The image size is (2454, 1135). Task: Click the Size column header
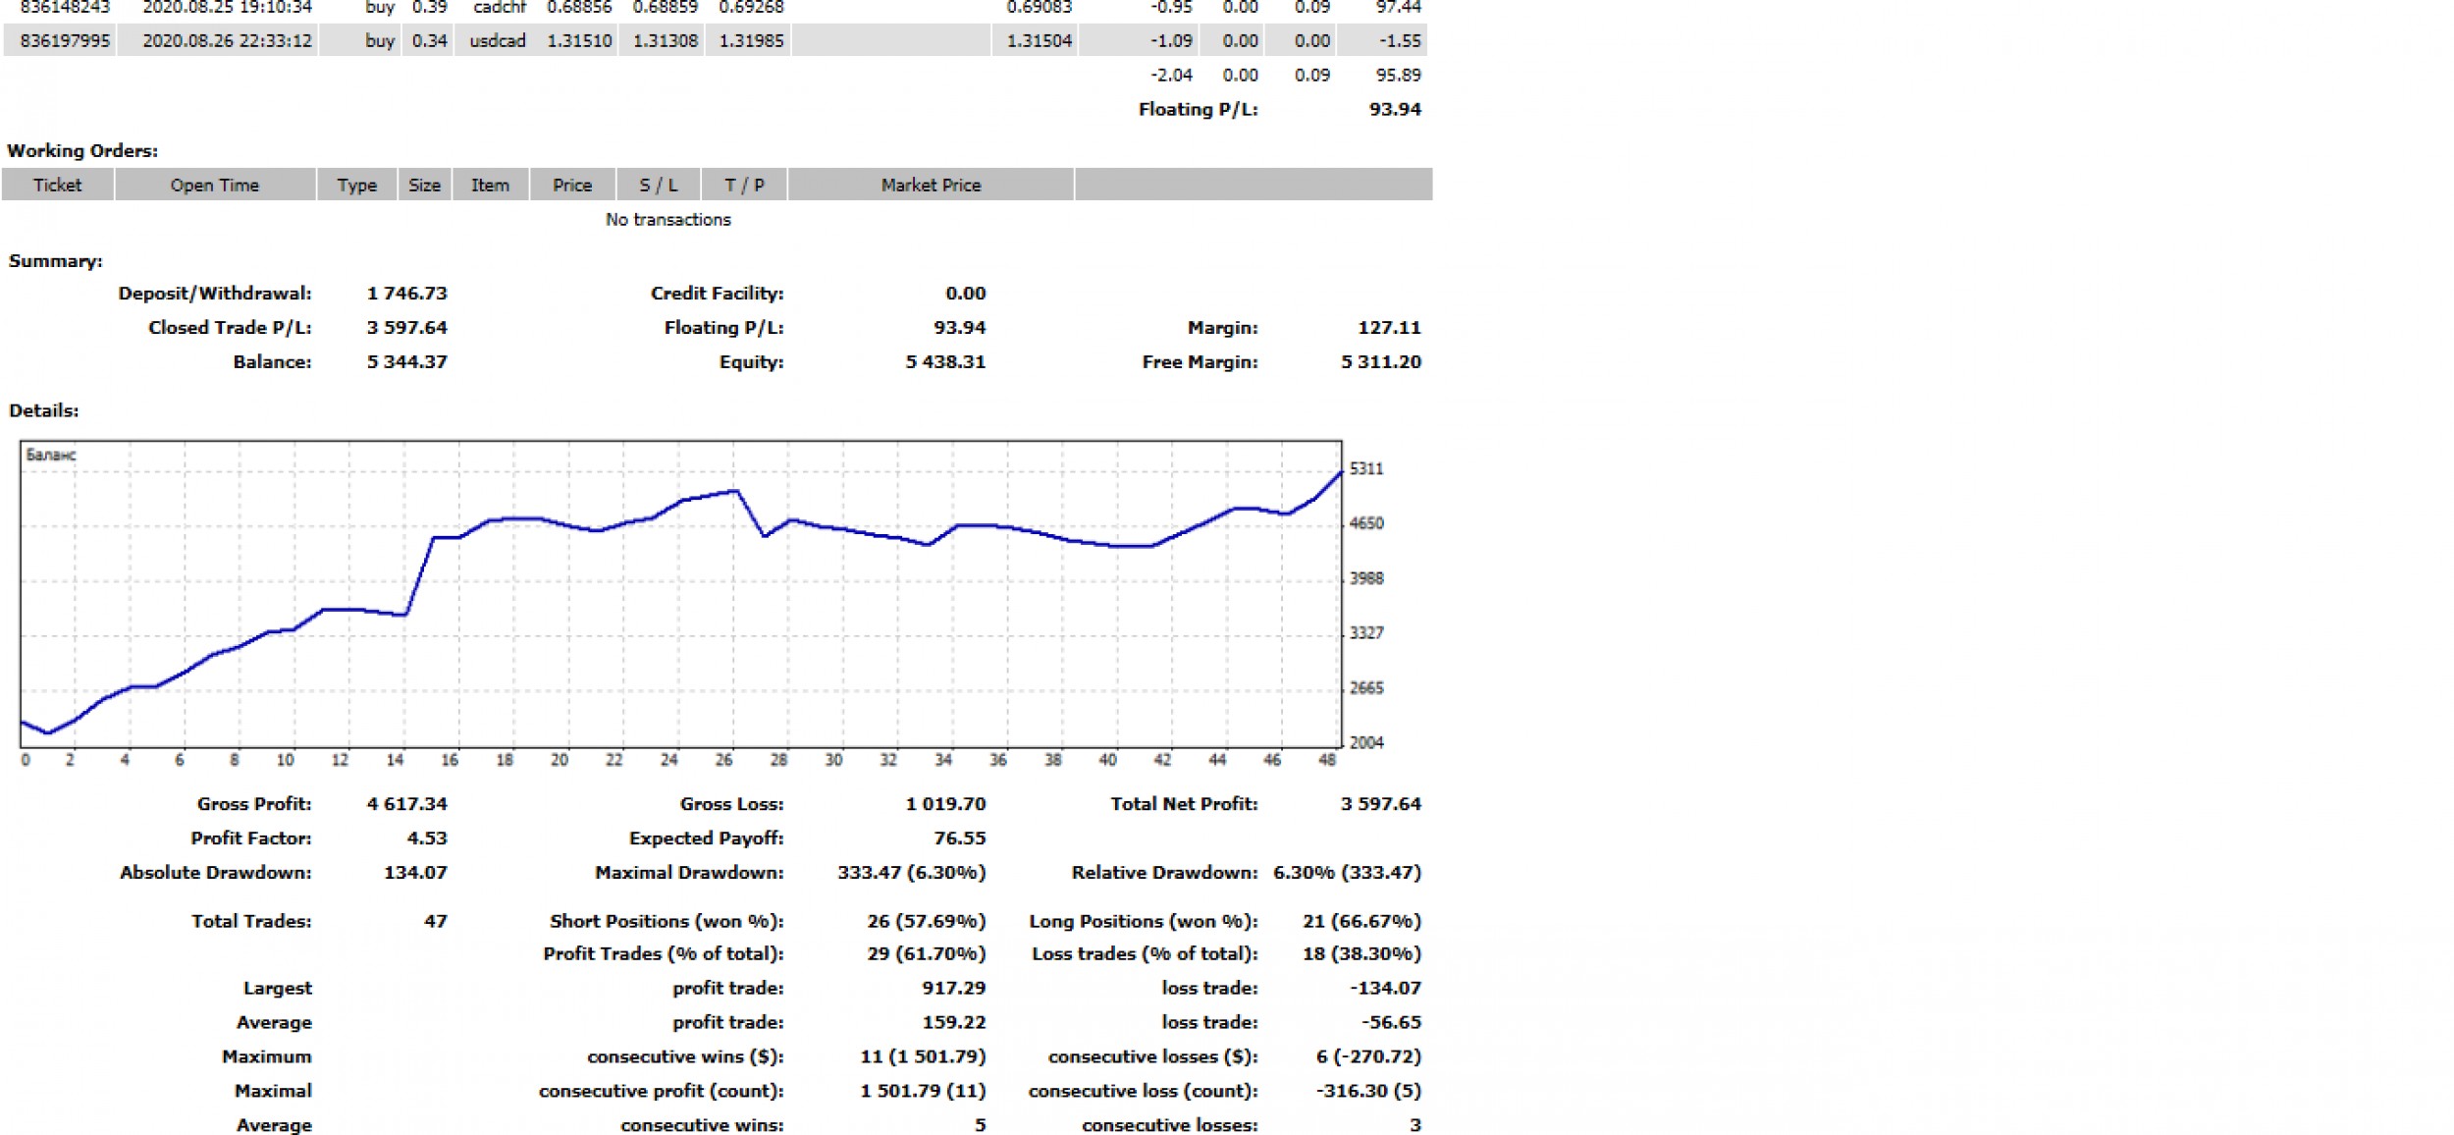click(x=424, y=185)
